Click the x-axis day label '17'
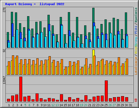Viewport: 139px width, 108px height. pos(73,105)
